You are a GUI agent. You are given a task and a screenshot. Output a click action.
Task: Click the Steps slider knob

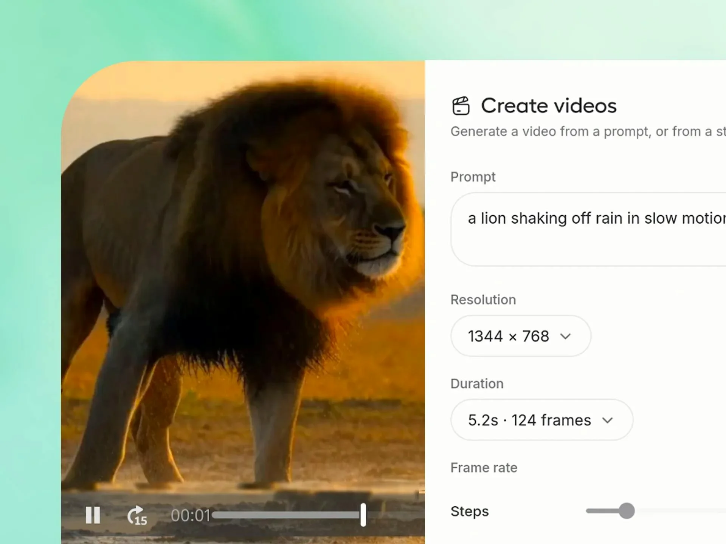[x=627, y=511]
